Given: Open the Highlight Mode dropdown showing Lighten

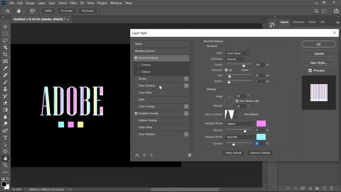Looking at the screenshot, I should (240, 124).
